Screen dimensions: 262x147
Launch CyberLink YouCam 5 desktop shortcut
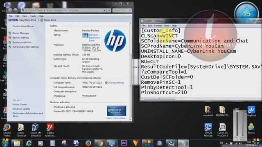222,130
